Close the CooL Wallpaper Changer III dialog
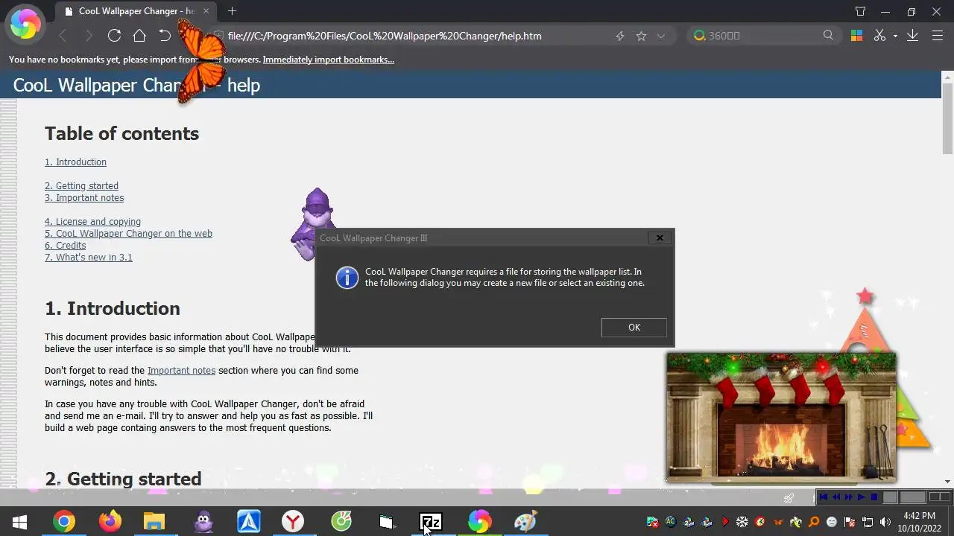The width and height of the screenshot is (954, 536). tap(660, 237)
